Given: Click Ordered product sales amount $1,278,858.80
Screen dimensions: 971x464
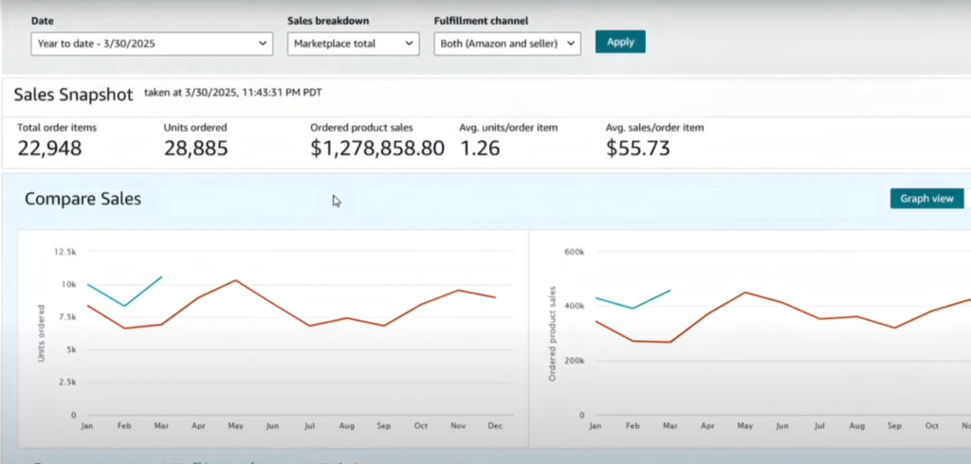Looking at the screenshot, I should tap(377, 149).
